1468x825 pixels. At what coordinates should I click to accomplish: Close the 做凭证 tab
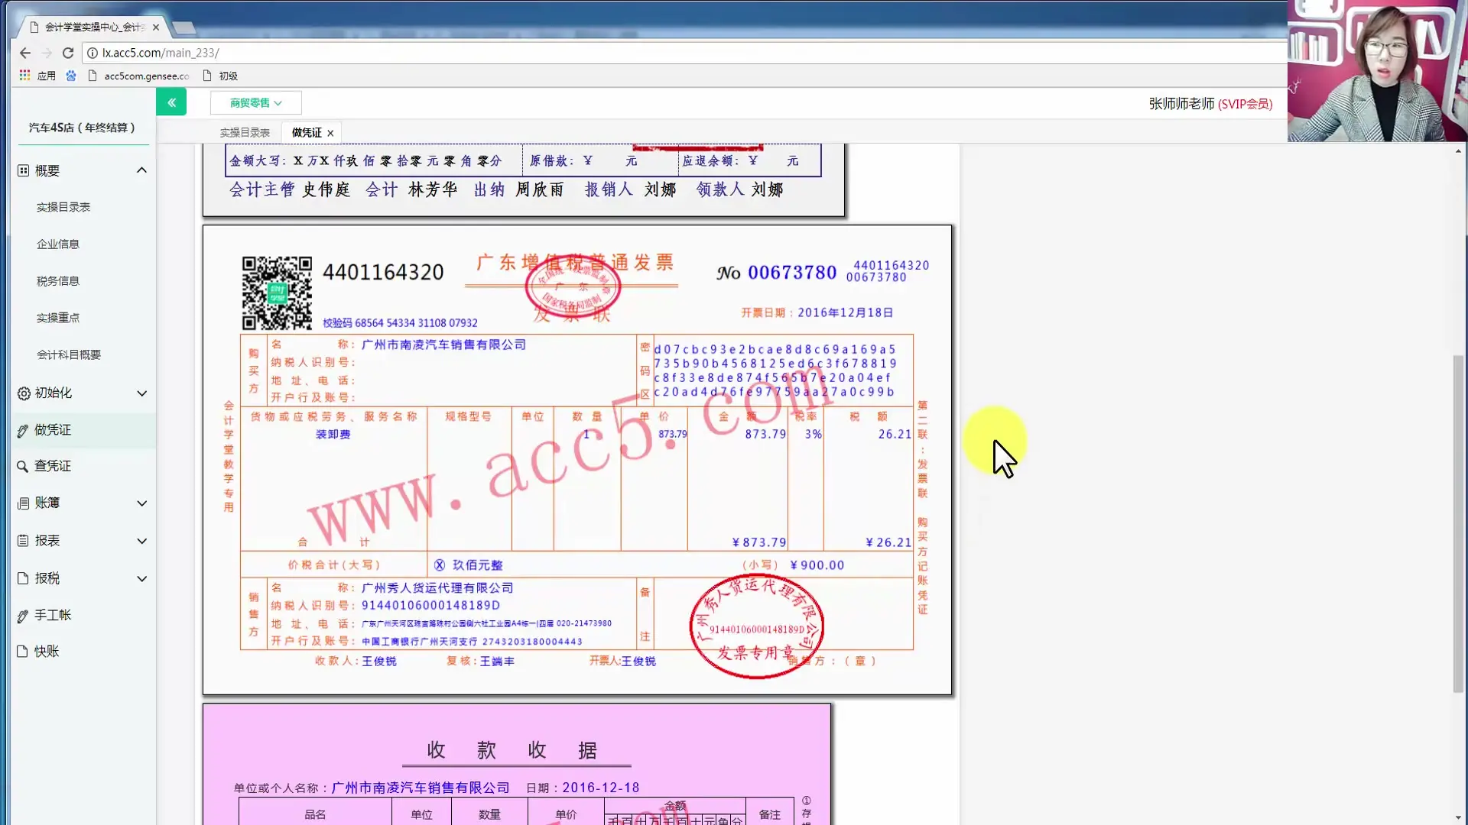[330, 133]
